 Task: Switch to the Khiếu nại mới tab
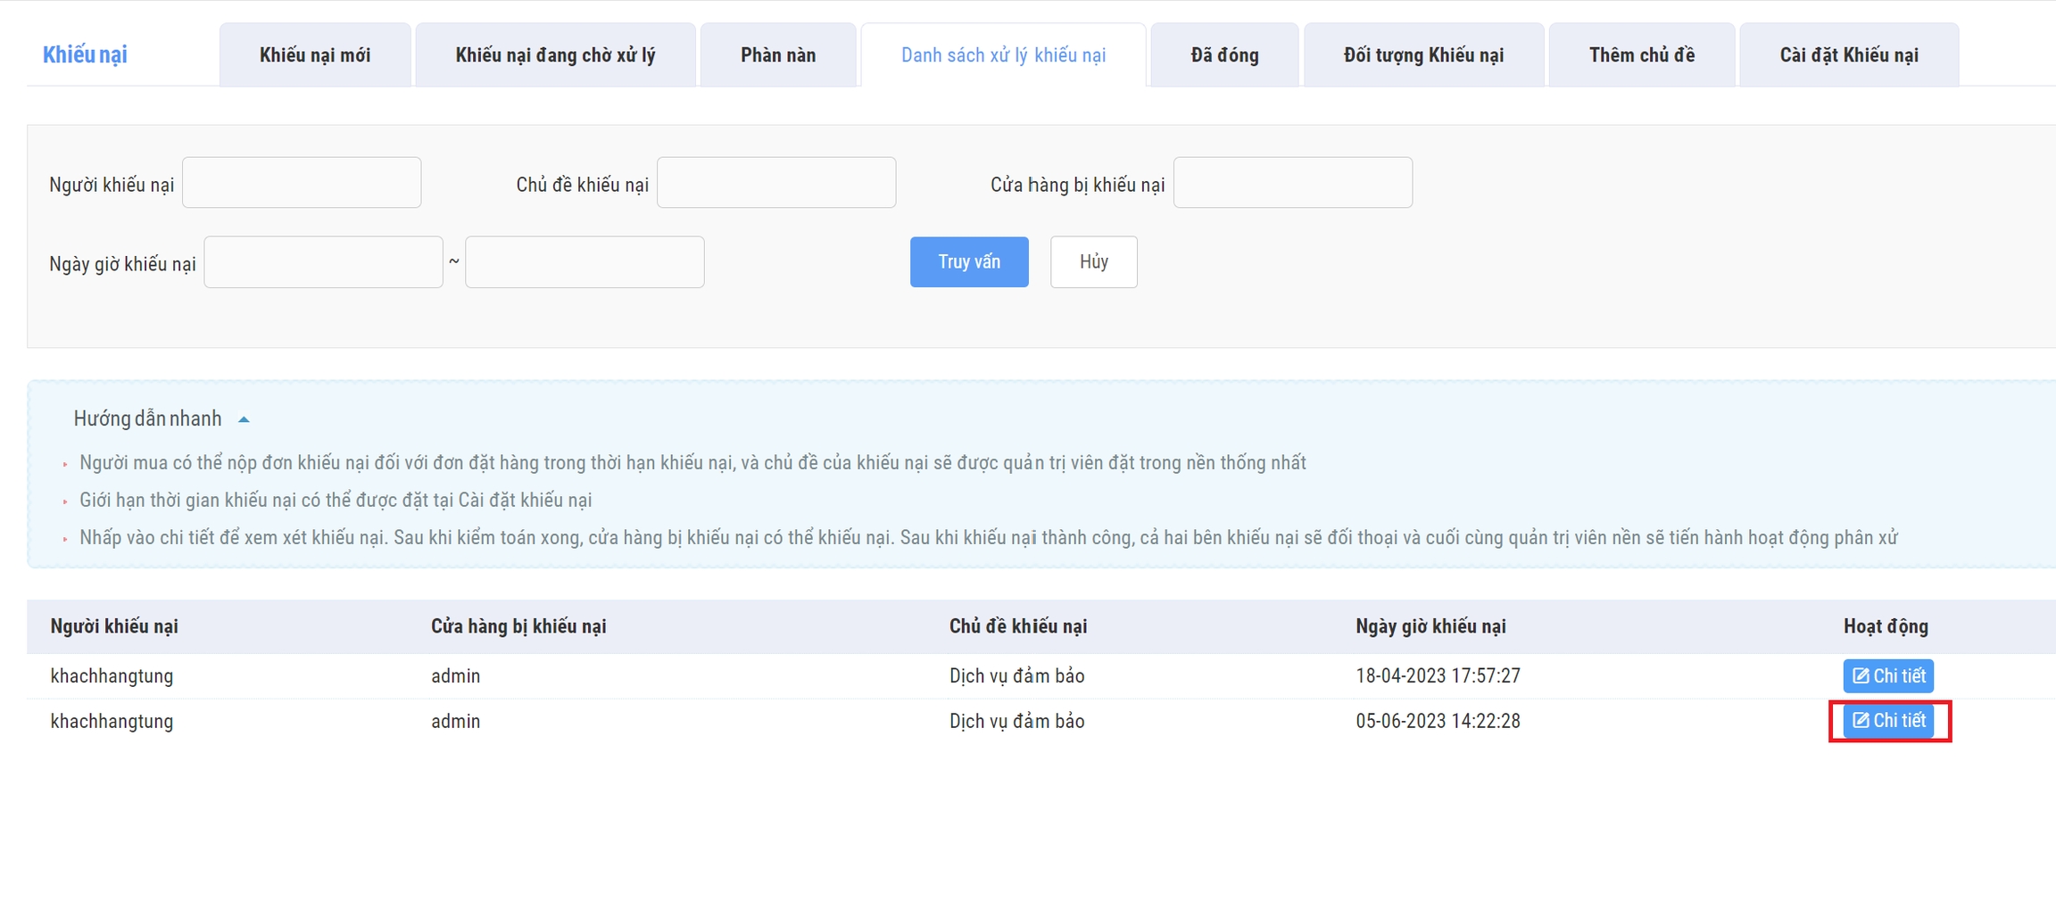click(x=314, y=55)
